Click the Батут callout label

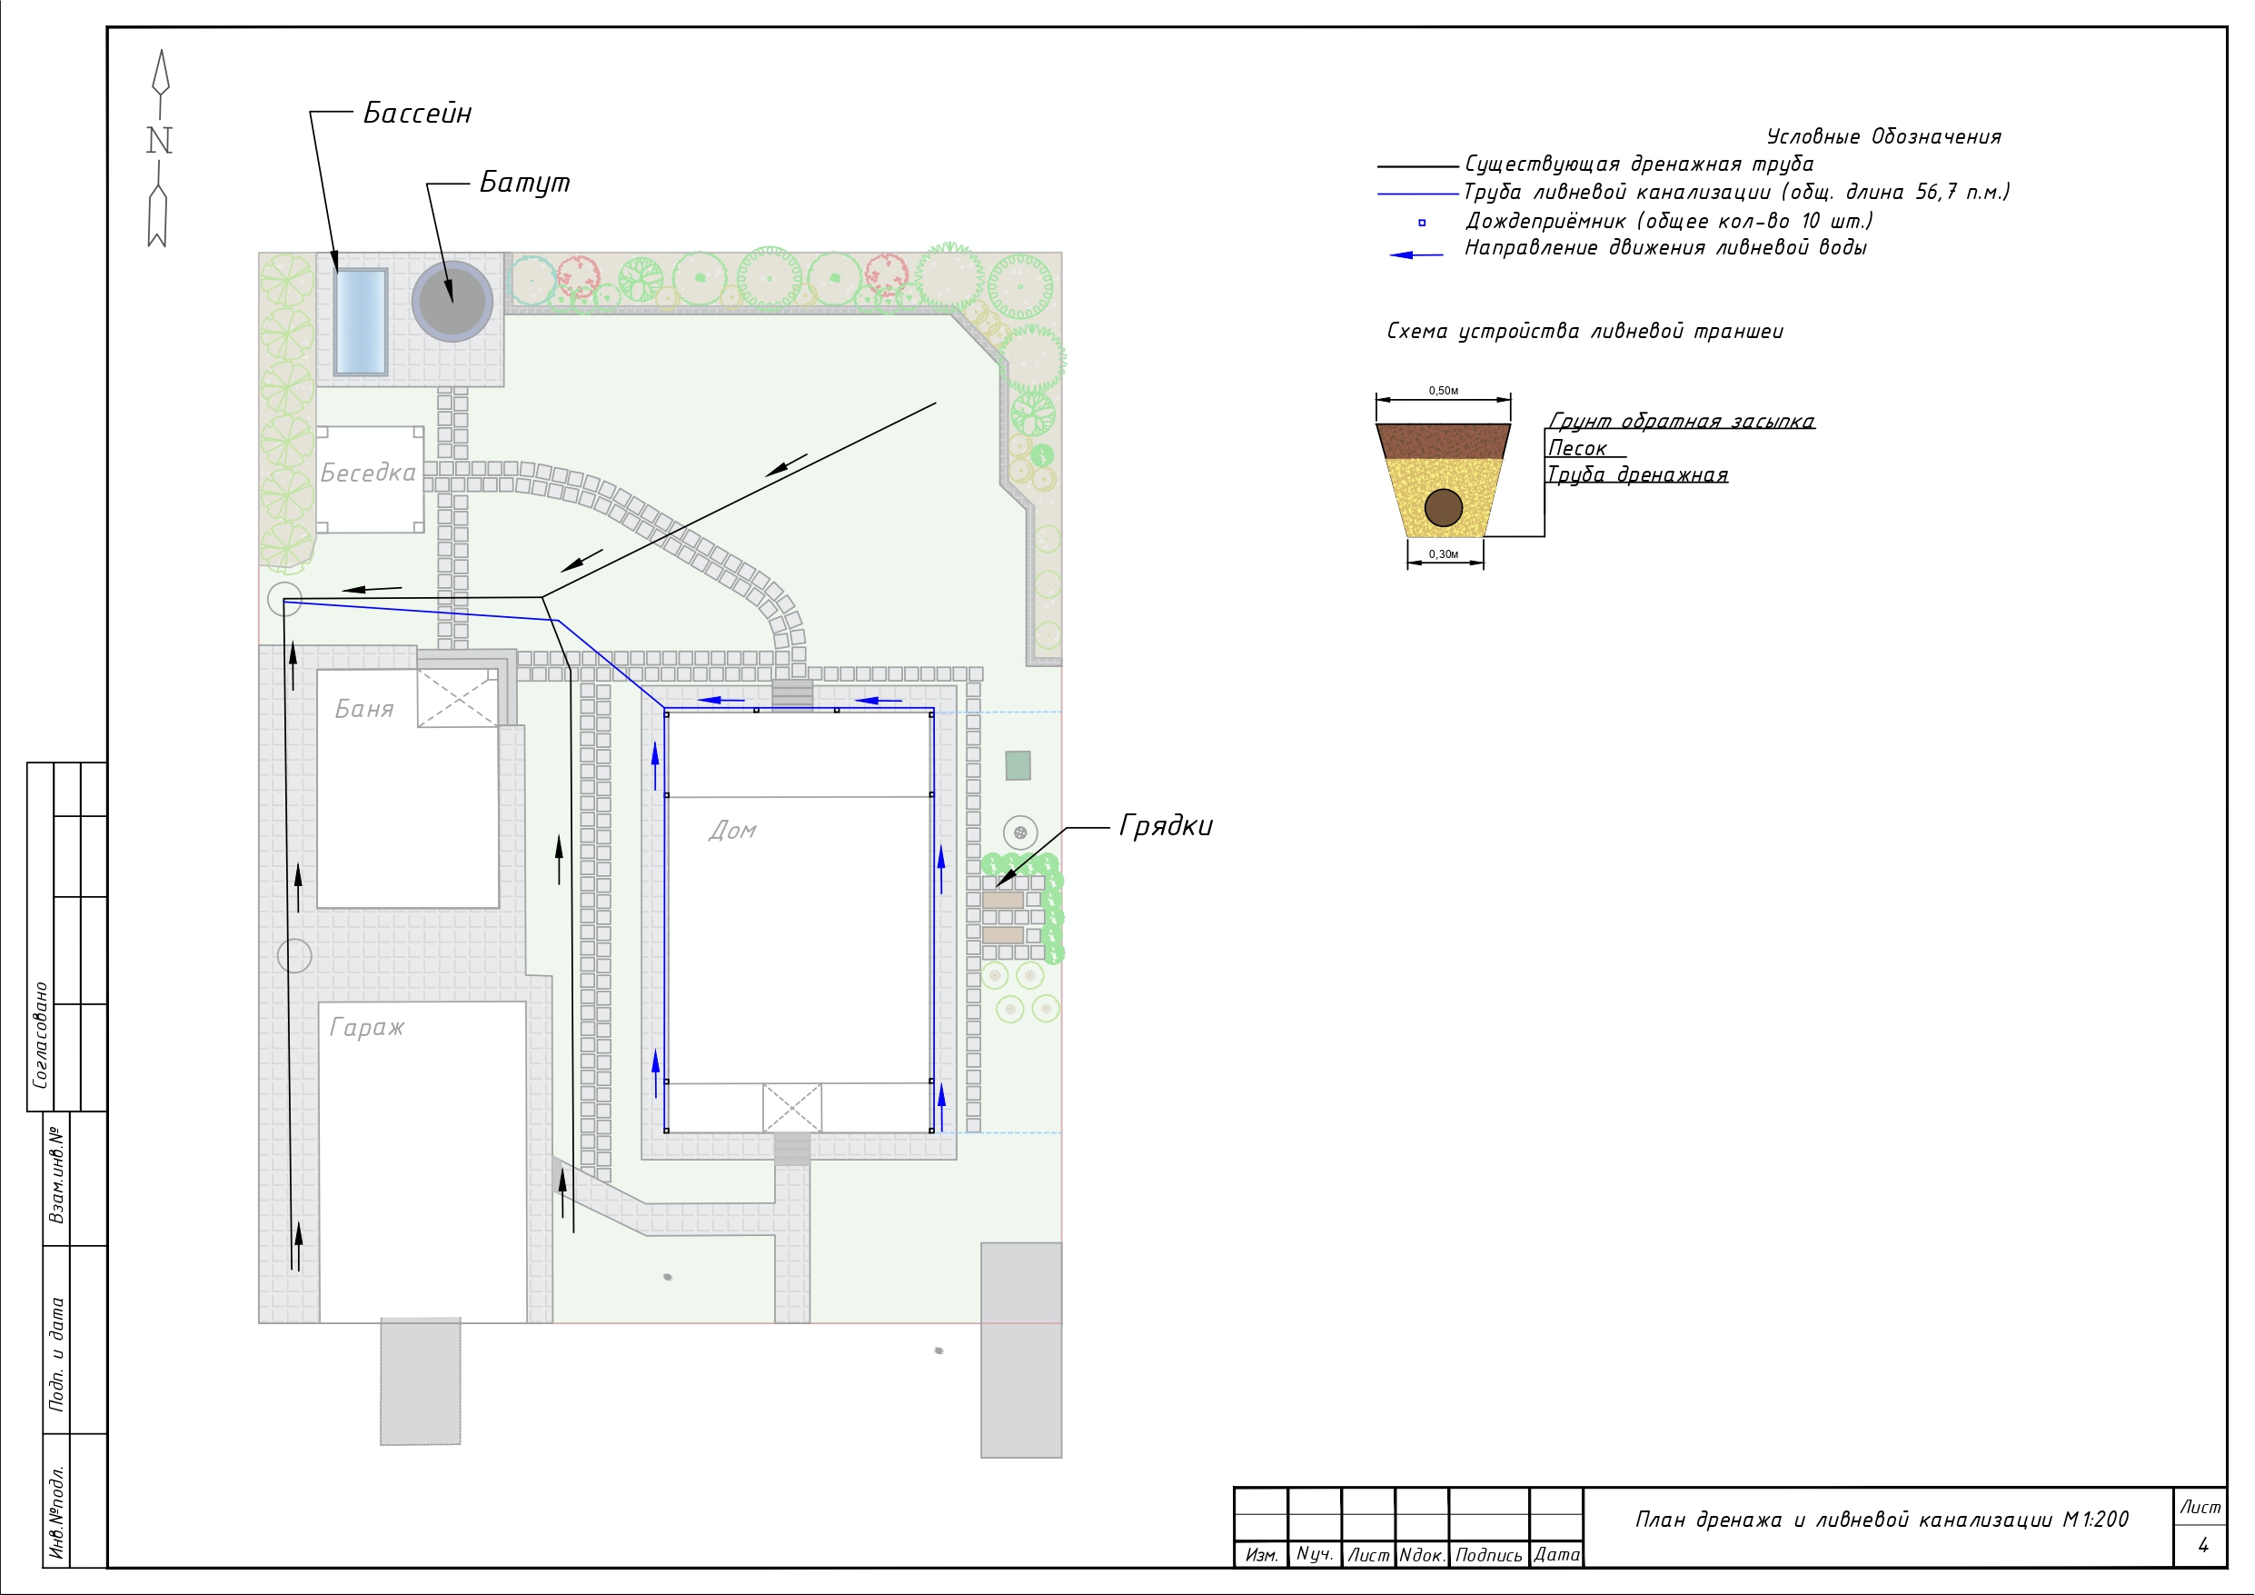[x=524, y=183]
